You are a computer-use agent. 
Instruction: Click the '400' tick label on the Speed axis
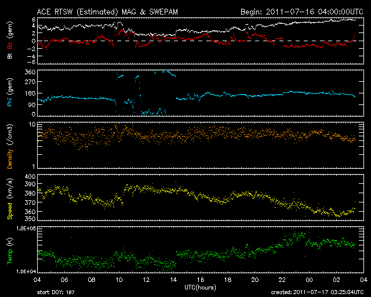pos(30,176)
